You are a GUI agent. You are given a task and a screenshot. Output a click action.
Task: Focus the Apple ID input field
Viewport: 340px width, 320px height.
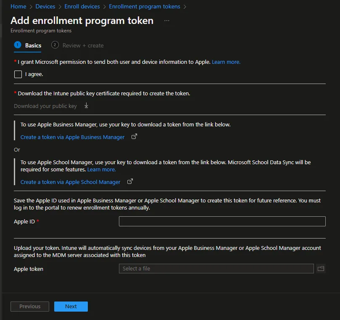coord(222,221)
